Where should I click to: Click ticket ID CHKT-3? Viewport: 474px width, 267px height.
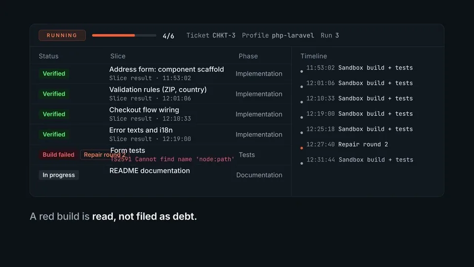(x=224, y=36)
